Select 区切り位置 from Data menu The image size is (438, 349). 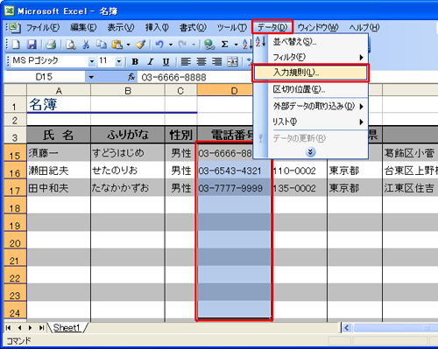(310, 89)
